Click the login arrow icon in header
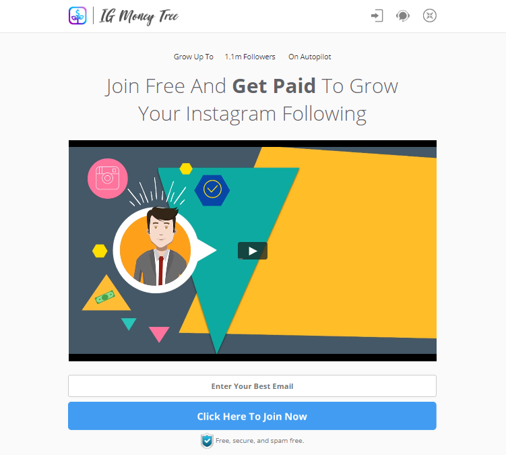The image size is (506, 455). click(x=377, y=16)
